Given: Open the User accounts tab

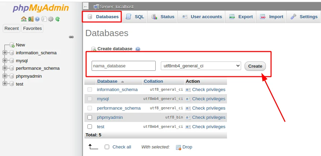Looking at the screenshot, I should 201,17.
